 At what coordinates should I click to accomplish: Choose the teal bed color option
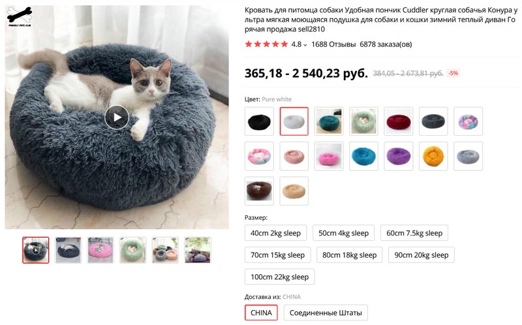point(329,121)
